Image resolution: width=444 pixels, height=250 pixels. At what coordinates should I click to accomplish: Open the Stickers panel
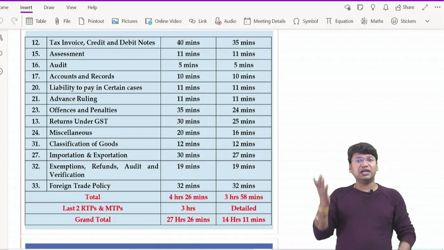pyautogui.click(x=403, y=21)
